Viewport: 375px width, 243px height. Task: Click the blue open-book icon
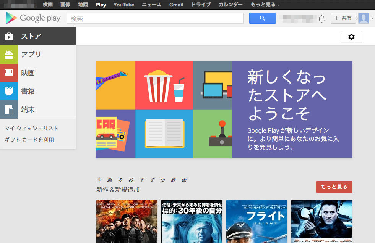(x=9, y=91)
